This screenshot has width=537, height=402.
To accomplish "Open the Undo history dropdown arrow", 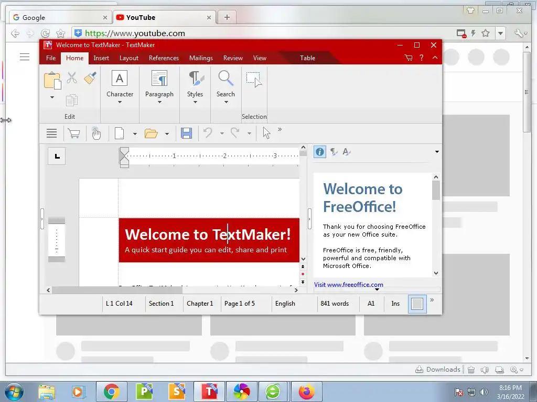I will tap(222, 133).
